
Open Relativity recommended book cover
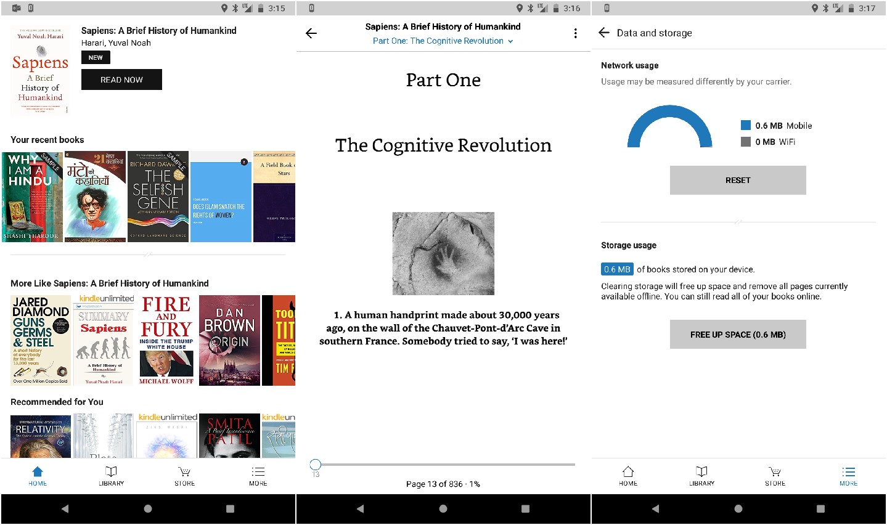pyautogui.click(x=41, y=436)
